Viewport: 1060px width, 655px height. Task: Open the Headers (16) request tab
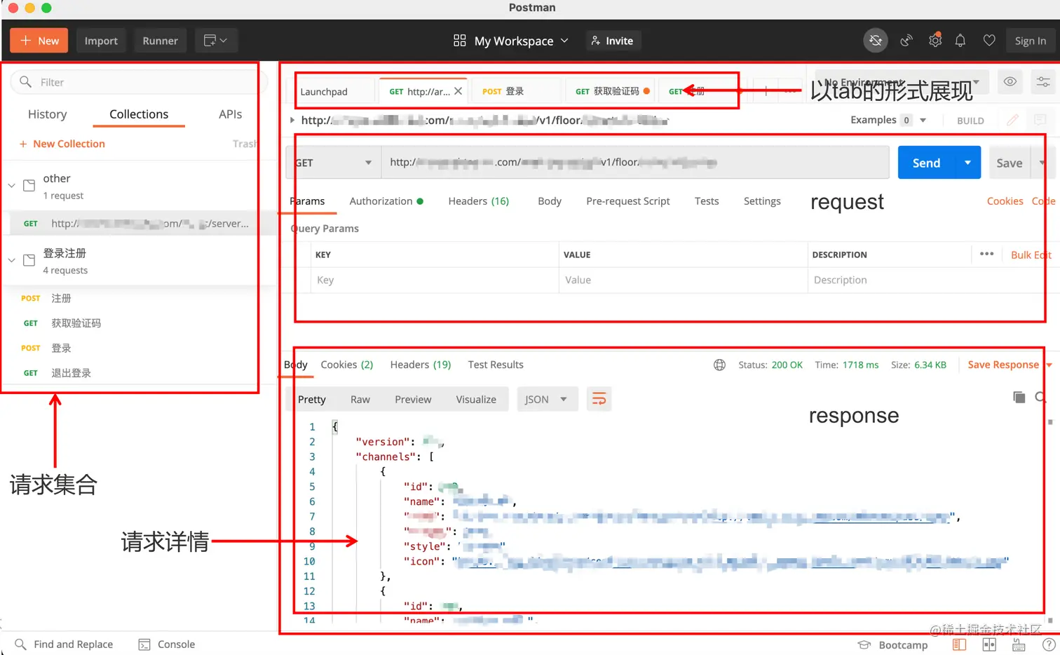point(479,201)
